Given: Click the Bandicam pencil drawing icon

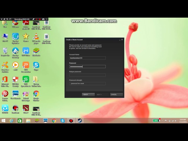Looking at the screenshot, I should (33, 19).
